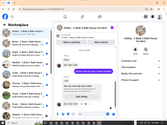Click the large listing profile photo in info panel
The width and height of the screenshot is (167, 125).
141,30
